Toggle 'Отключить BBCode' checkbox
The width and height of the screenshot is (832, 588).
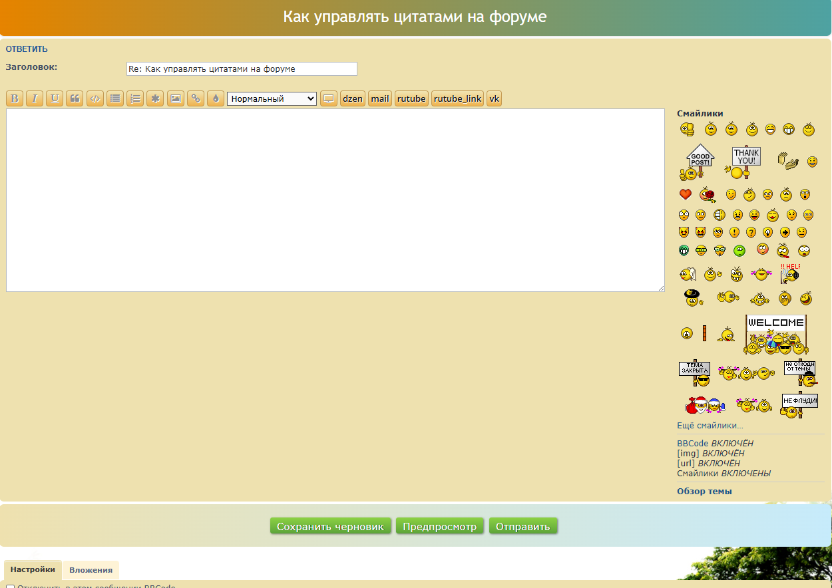click(x=10, y=587)
